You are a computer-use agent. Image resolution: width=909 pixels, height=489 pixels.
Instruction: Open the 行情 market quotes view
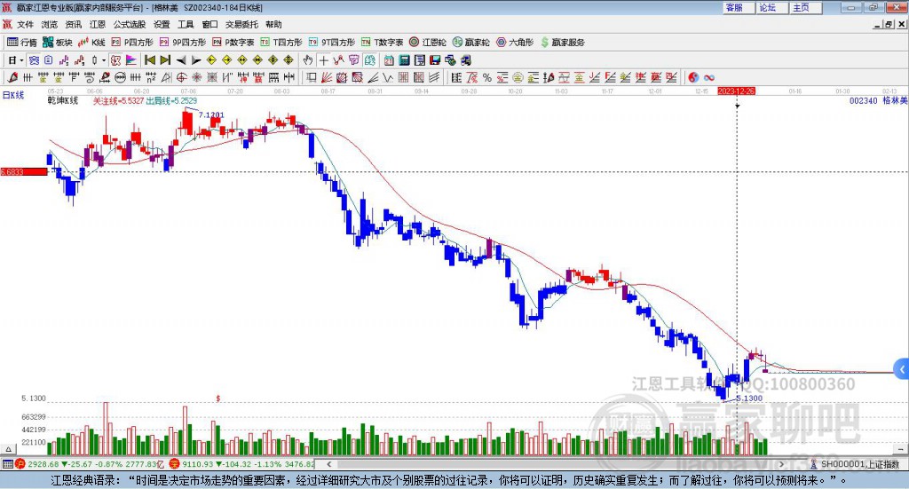(x=21, y=43)
